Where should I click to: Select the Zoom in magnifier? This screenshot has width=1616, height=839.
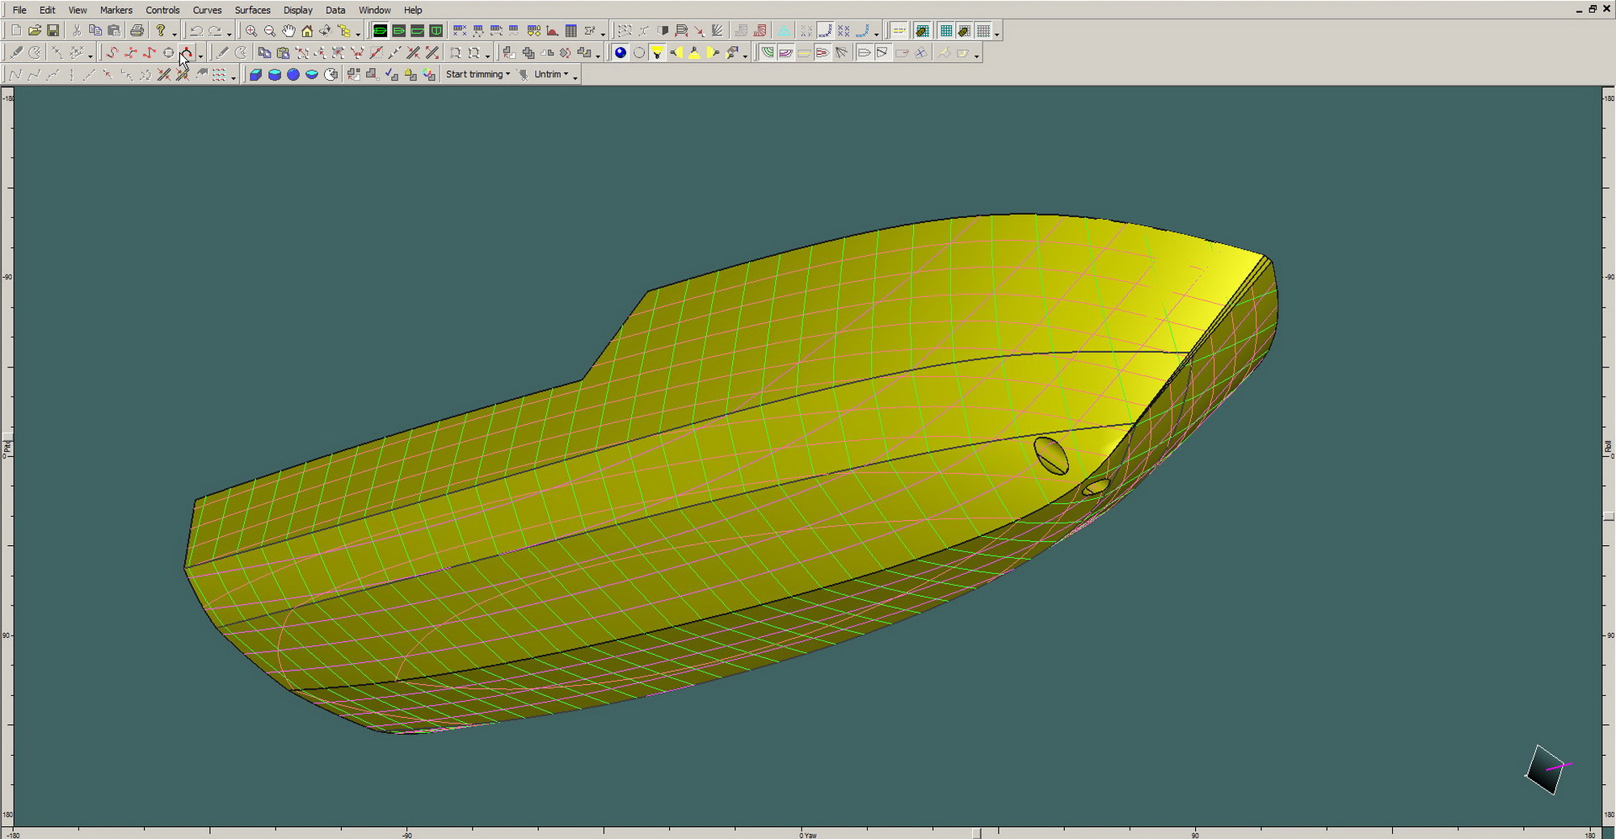click(x=251, y=31)
